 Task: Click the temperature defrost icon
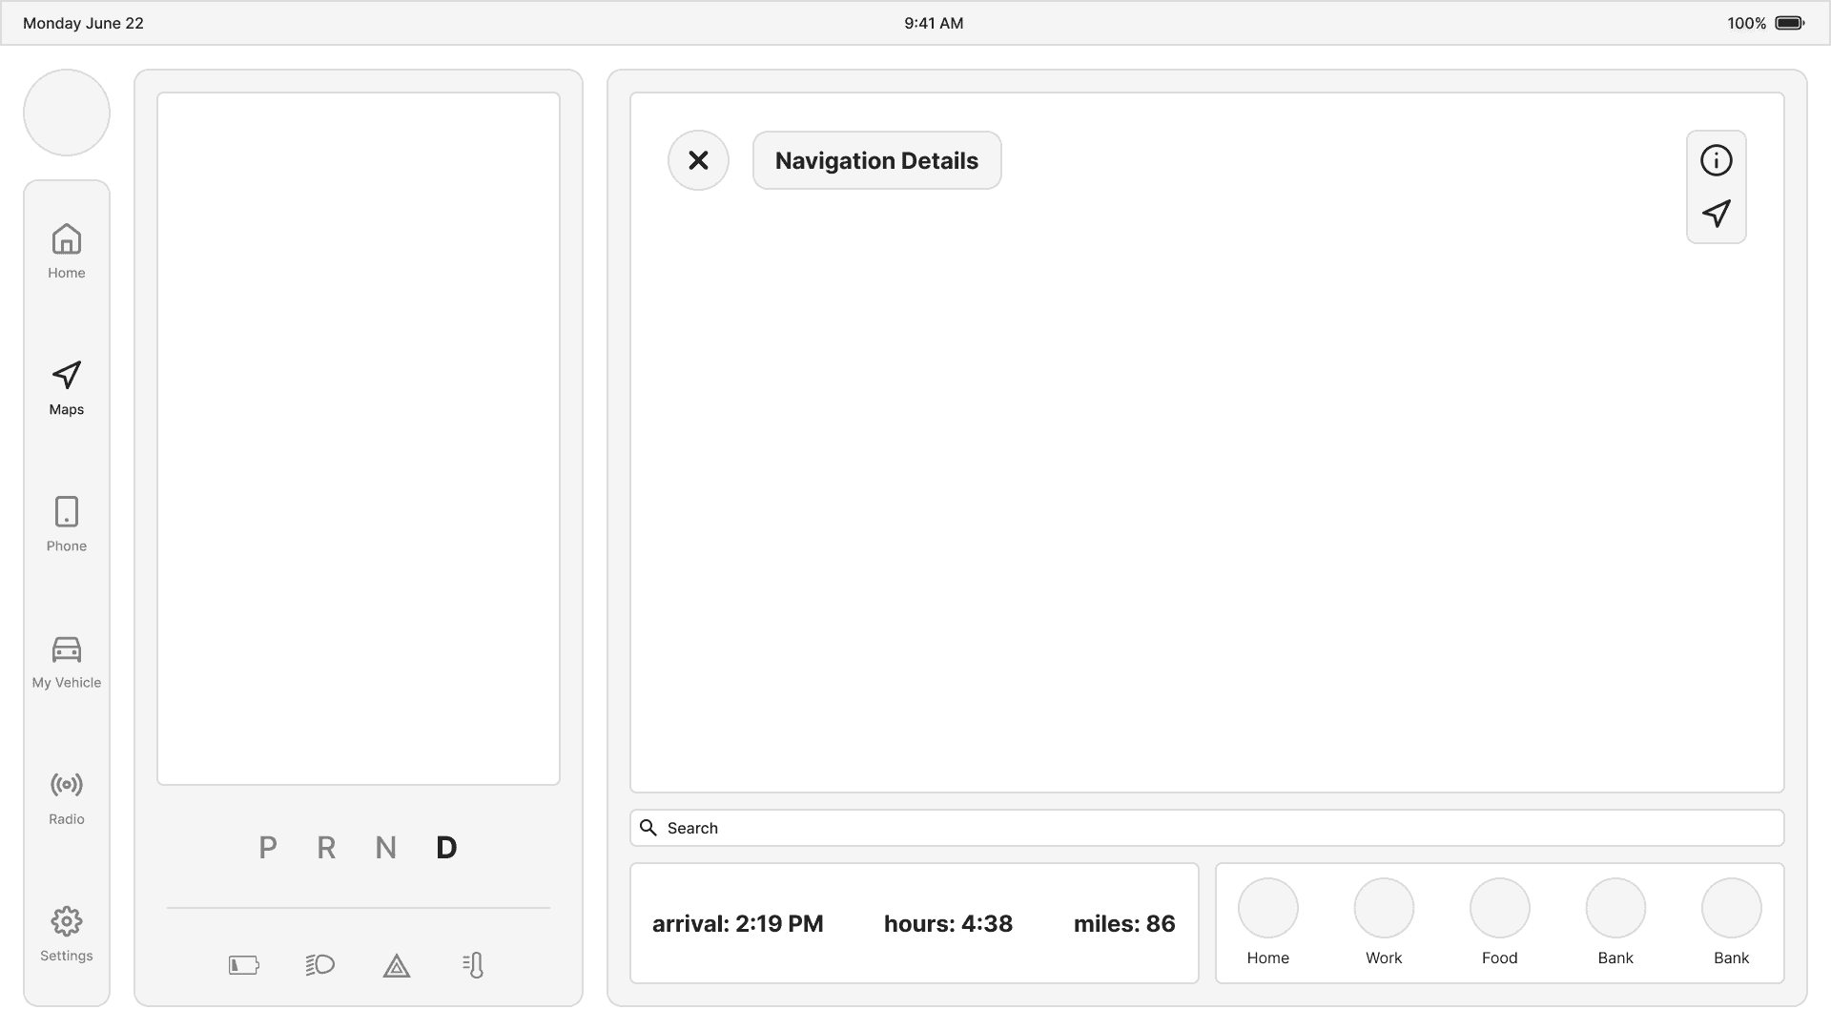click(473, 965)
